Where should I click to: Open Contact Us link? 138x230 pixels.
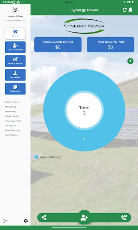[10, 125]
